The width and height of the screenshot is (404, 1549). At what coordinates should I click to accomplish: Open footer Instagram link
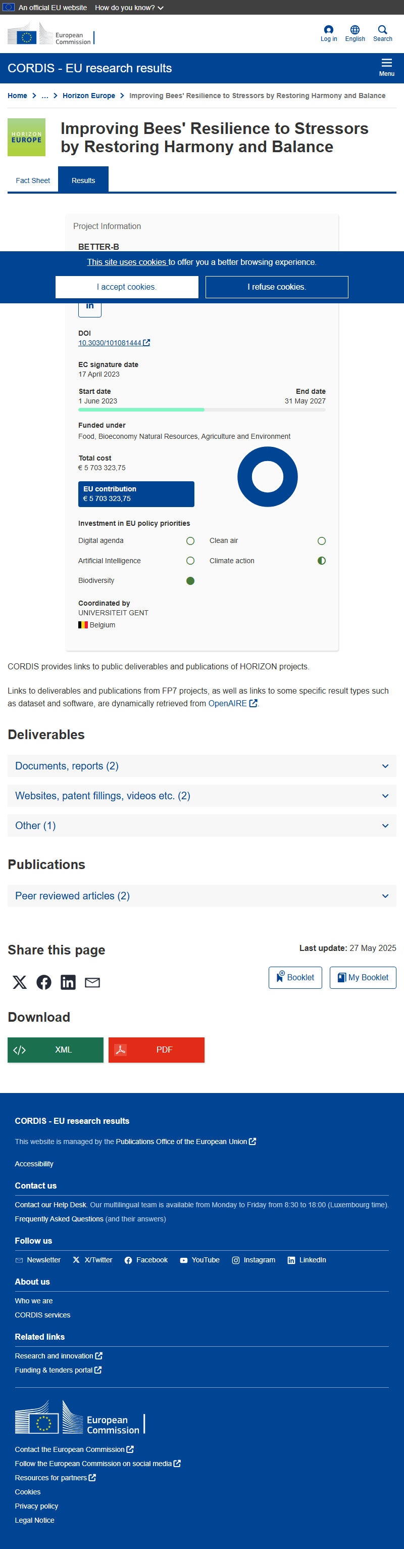[x=254, y=1260]
